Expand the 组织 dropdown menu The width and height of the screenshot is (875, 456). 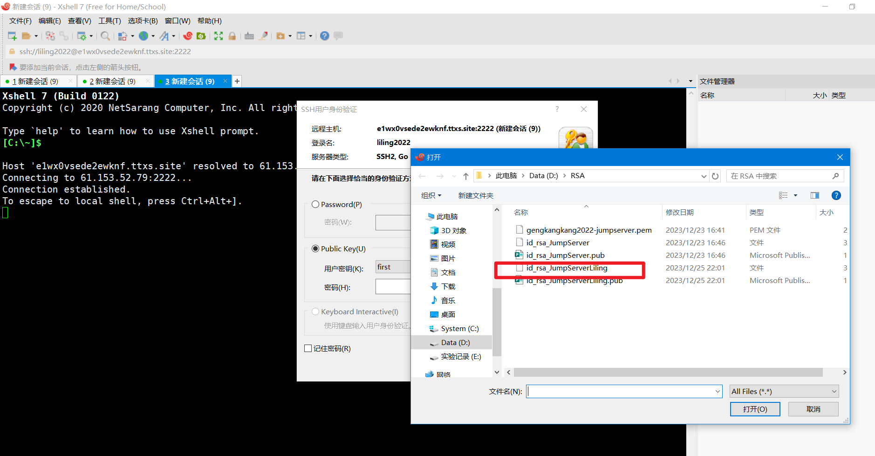coord(431,195)
